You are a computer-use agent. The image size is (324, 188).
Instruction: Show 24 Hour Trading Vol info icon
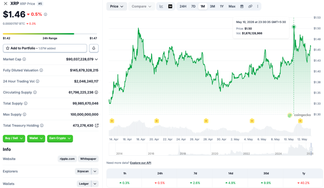tap(38, 81)
